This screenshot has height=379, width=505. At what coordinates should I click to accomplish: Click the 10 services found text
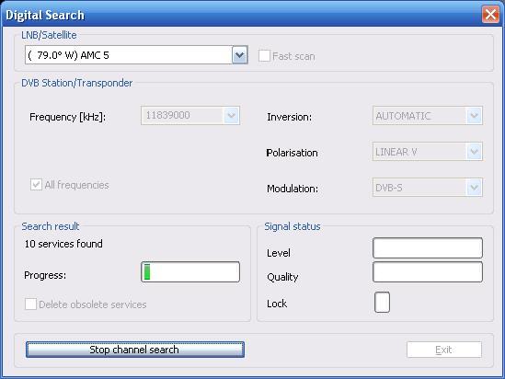click(63, 244)
